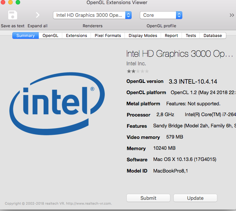Click the Intel HD Graphics 3000 heading
The width and height of the screenshot is (236, 211).
click(179, 54)
